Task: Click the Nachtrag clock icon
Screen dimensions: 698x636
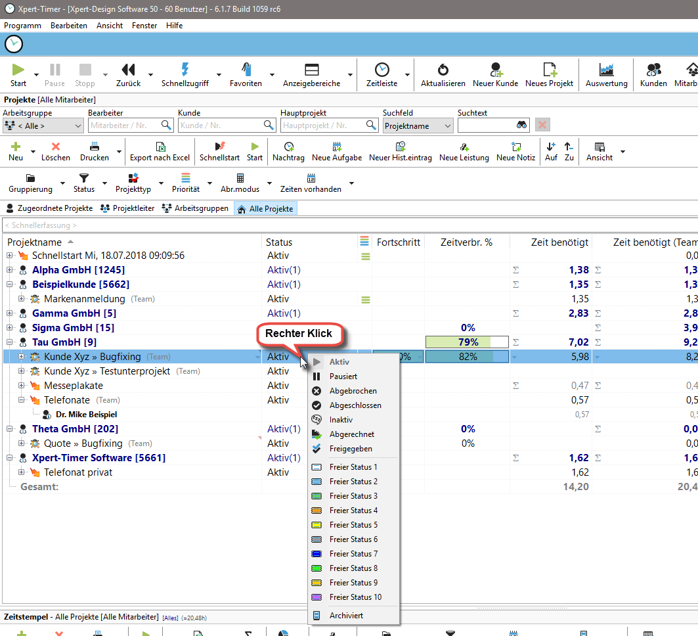Action: [x=288, y=147]
